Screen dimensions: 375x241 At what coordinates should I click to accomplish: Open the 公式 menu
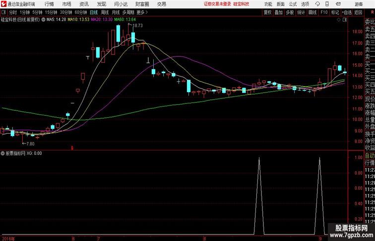coord(293,4)
